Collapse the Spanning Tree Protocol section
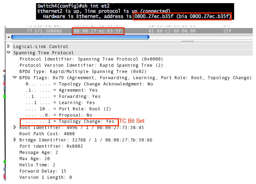 click(9, 53)
